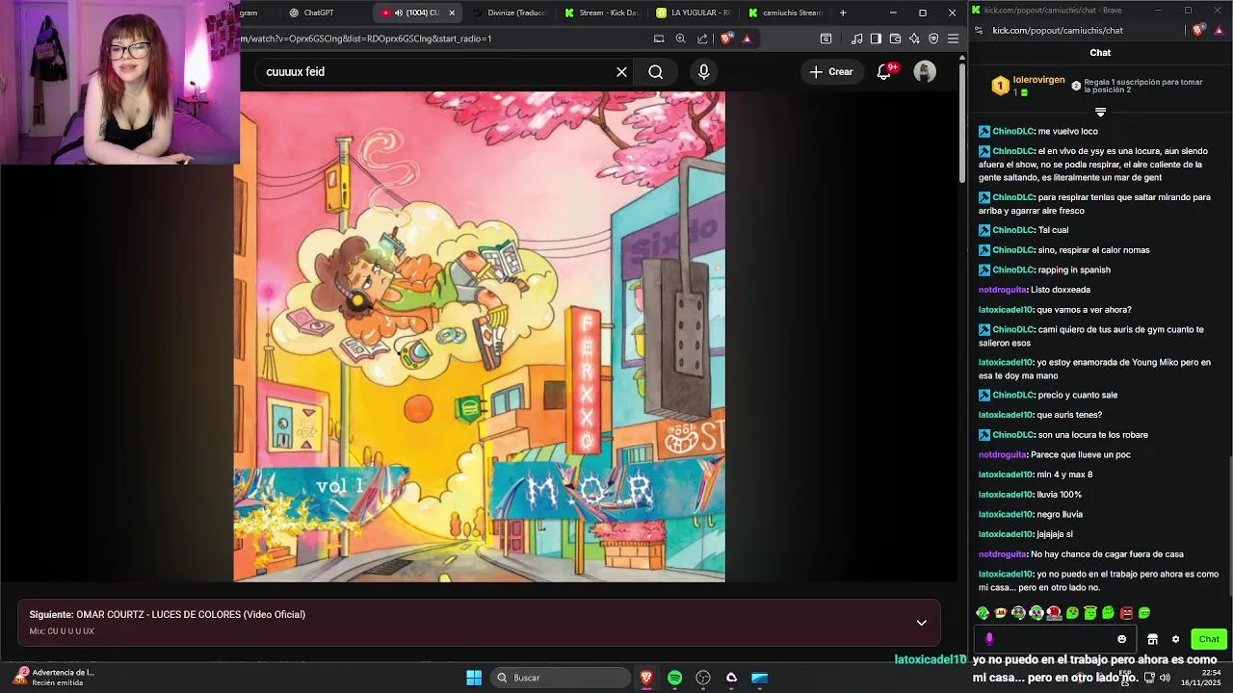The height and width of the screenshot is (693, 1233).
Task: Open the emoji picker in Kick chat
Action: 1121,639
